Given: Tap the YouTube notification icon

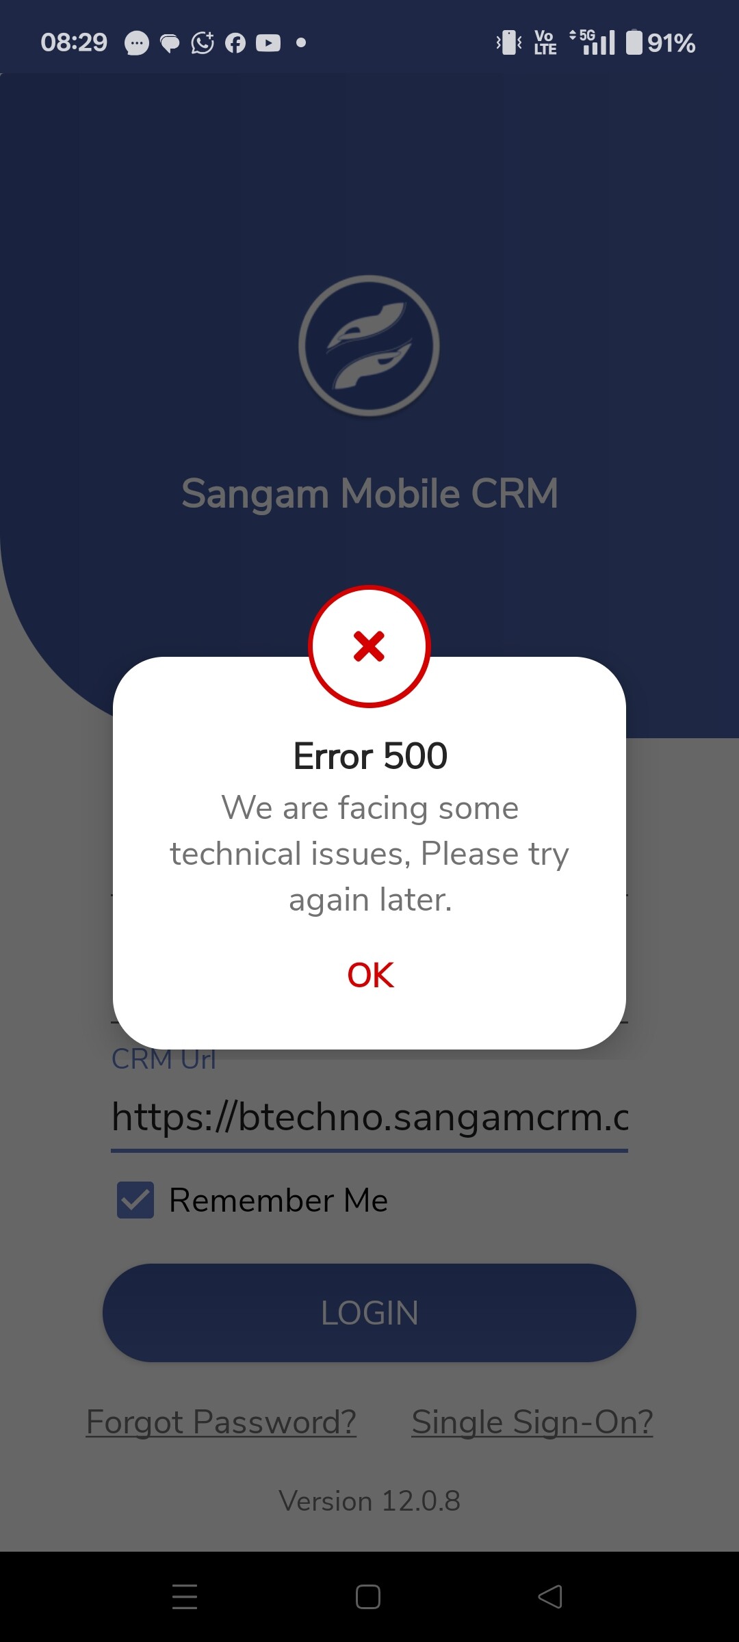Looking at the screenshot, I should [268, 43].
